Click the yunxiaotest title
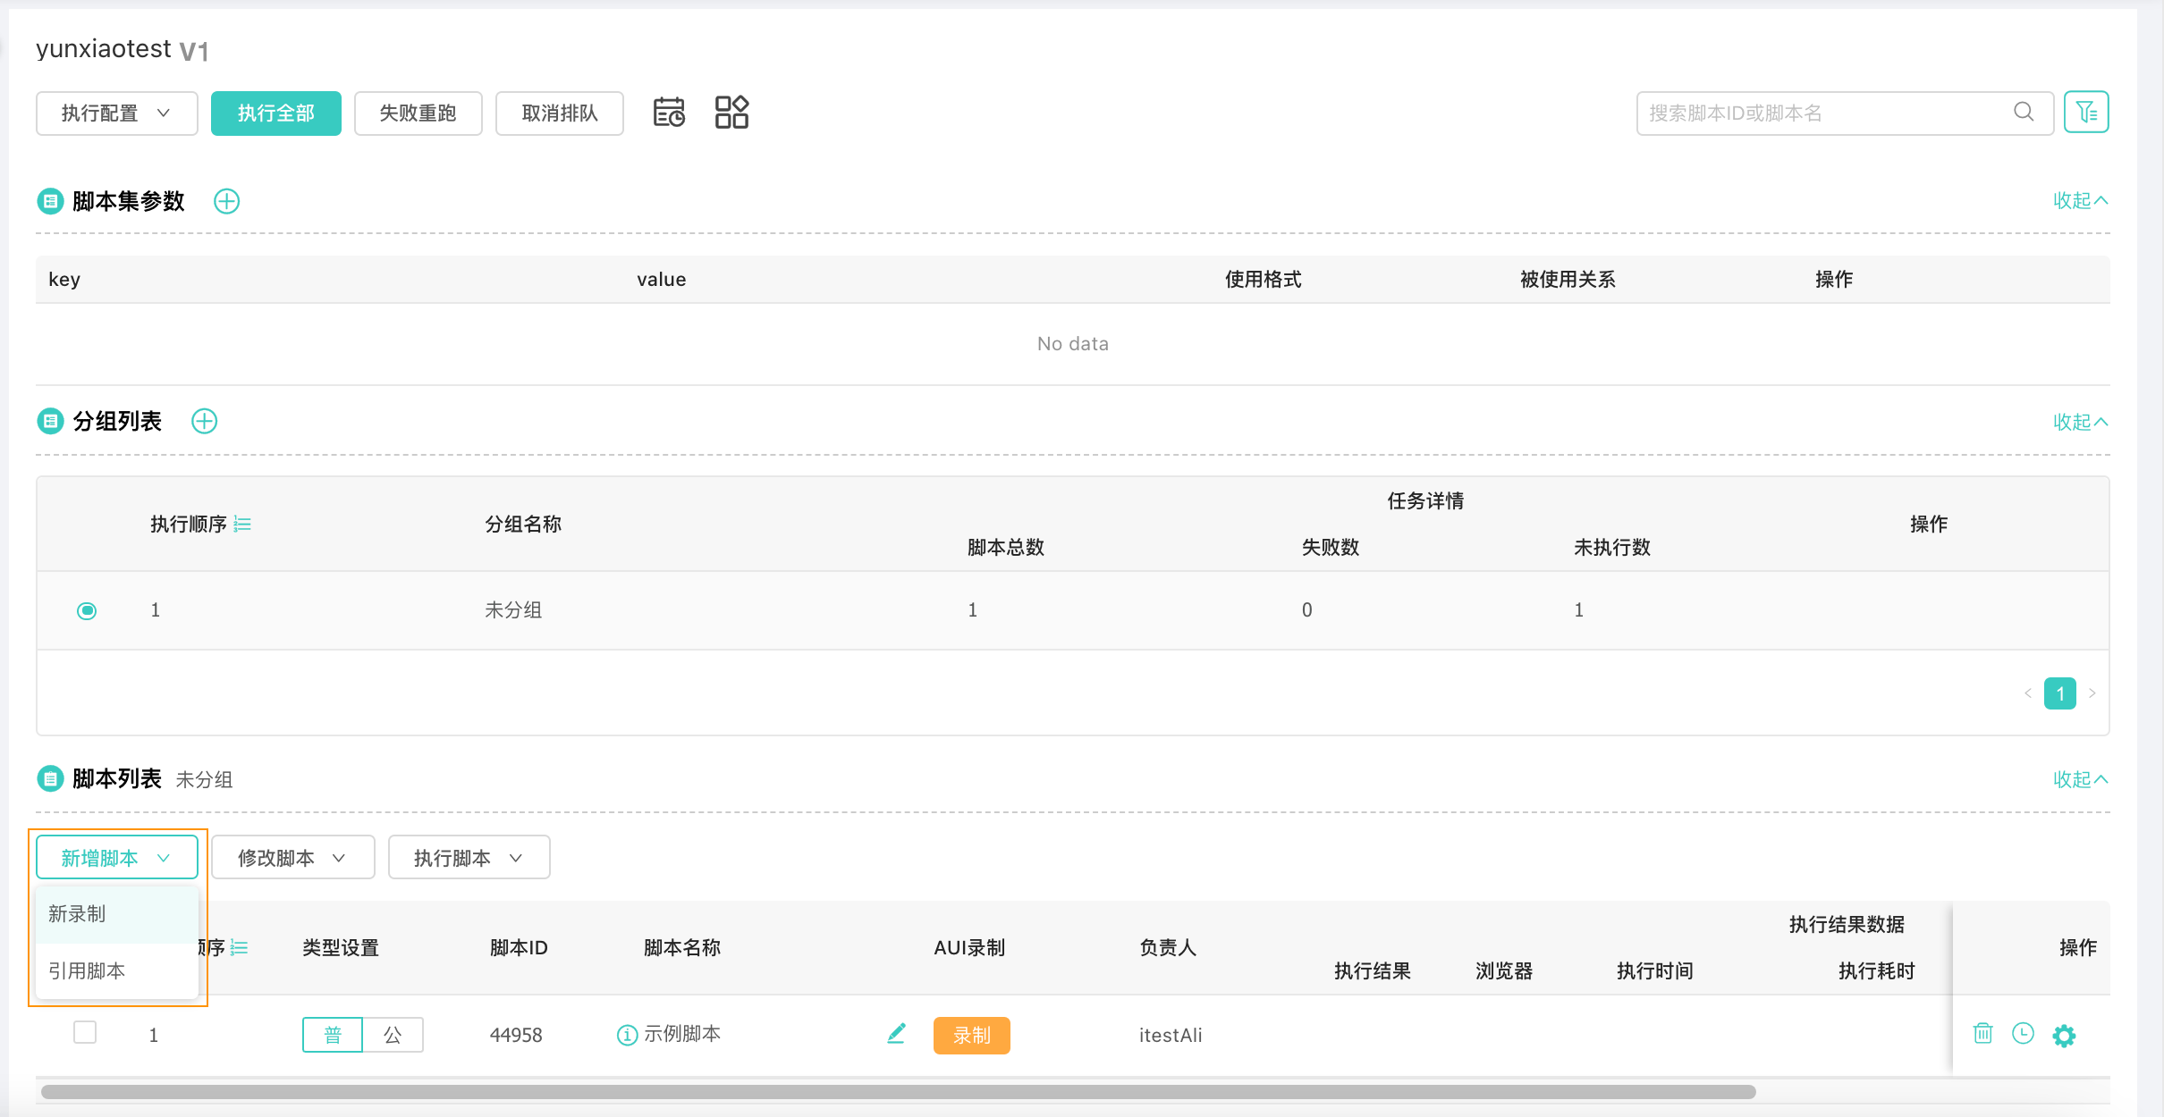2164x1117 pixels. coord(104,48)
